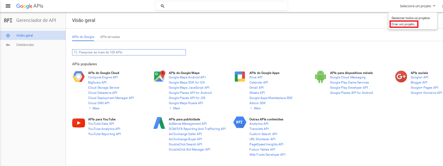Click the AdWords publicidade icon

tap(159, 123)
